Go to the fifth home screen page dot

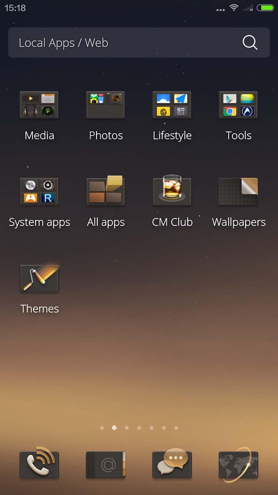pos(151,428)
